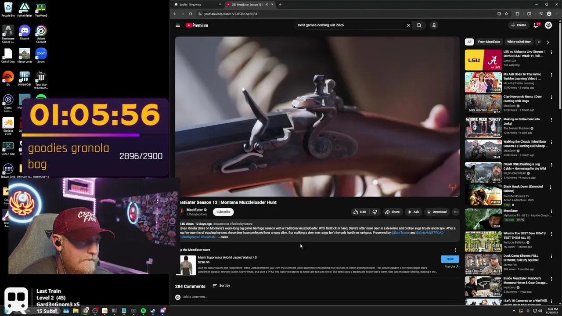Image resolution: width=562 pixels, height=316 pixels.
Task: Open Steam from the taskbar
Action: coord(153,311)
